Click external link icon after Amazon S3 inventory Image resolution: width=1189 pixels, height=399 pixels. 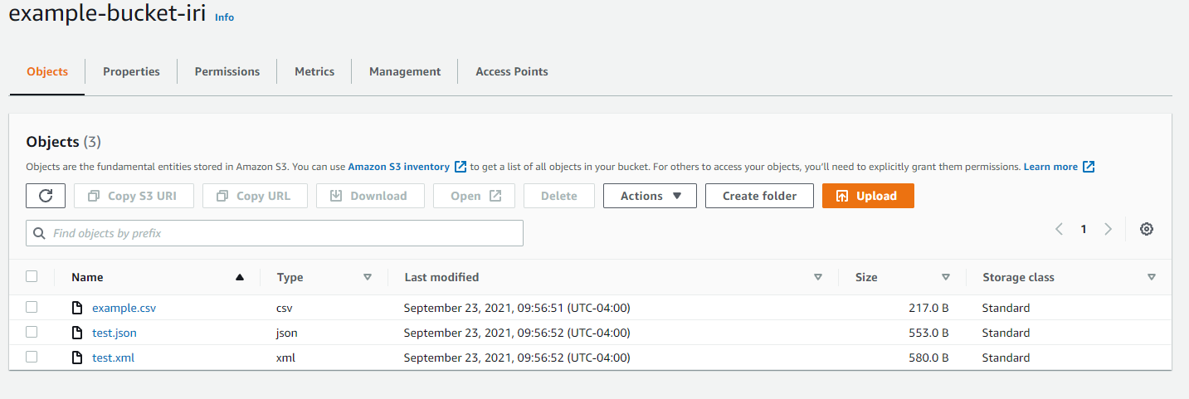(460, 167)
